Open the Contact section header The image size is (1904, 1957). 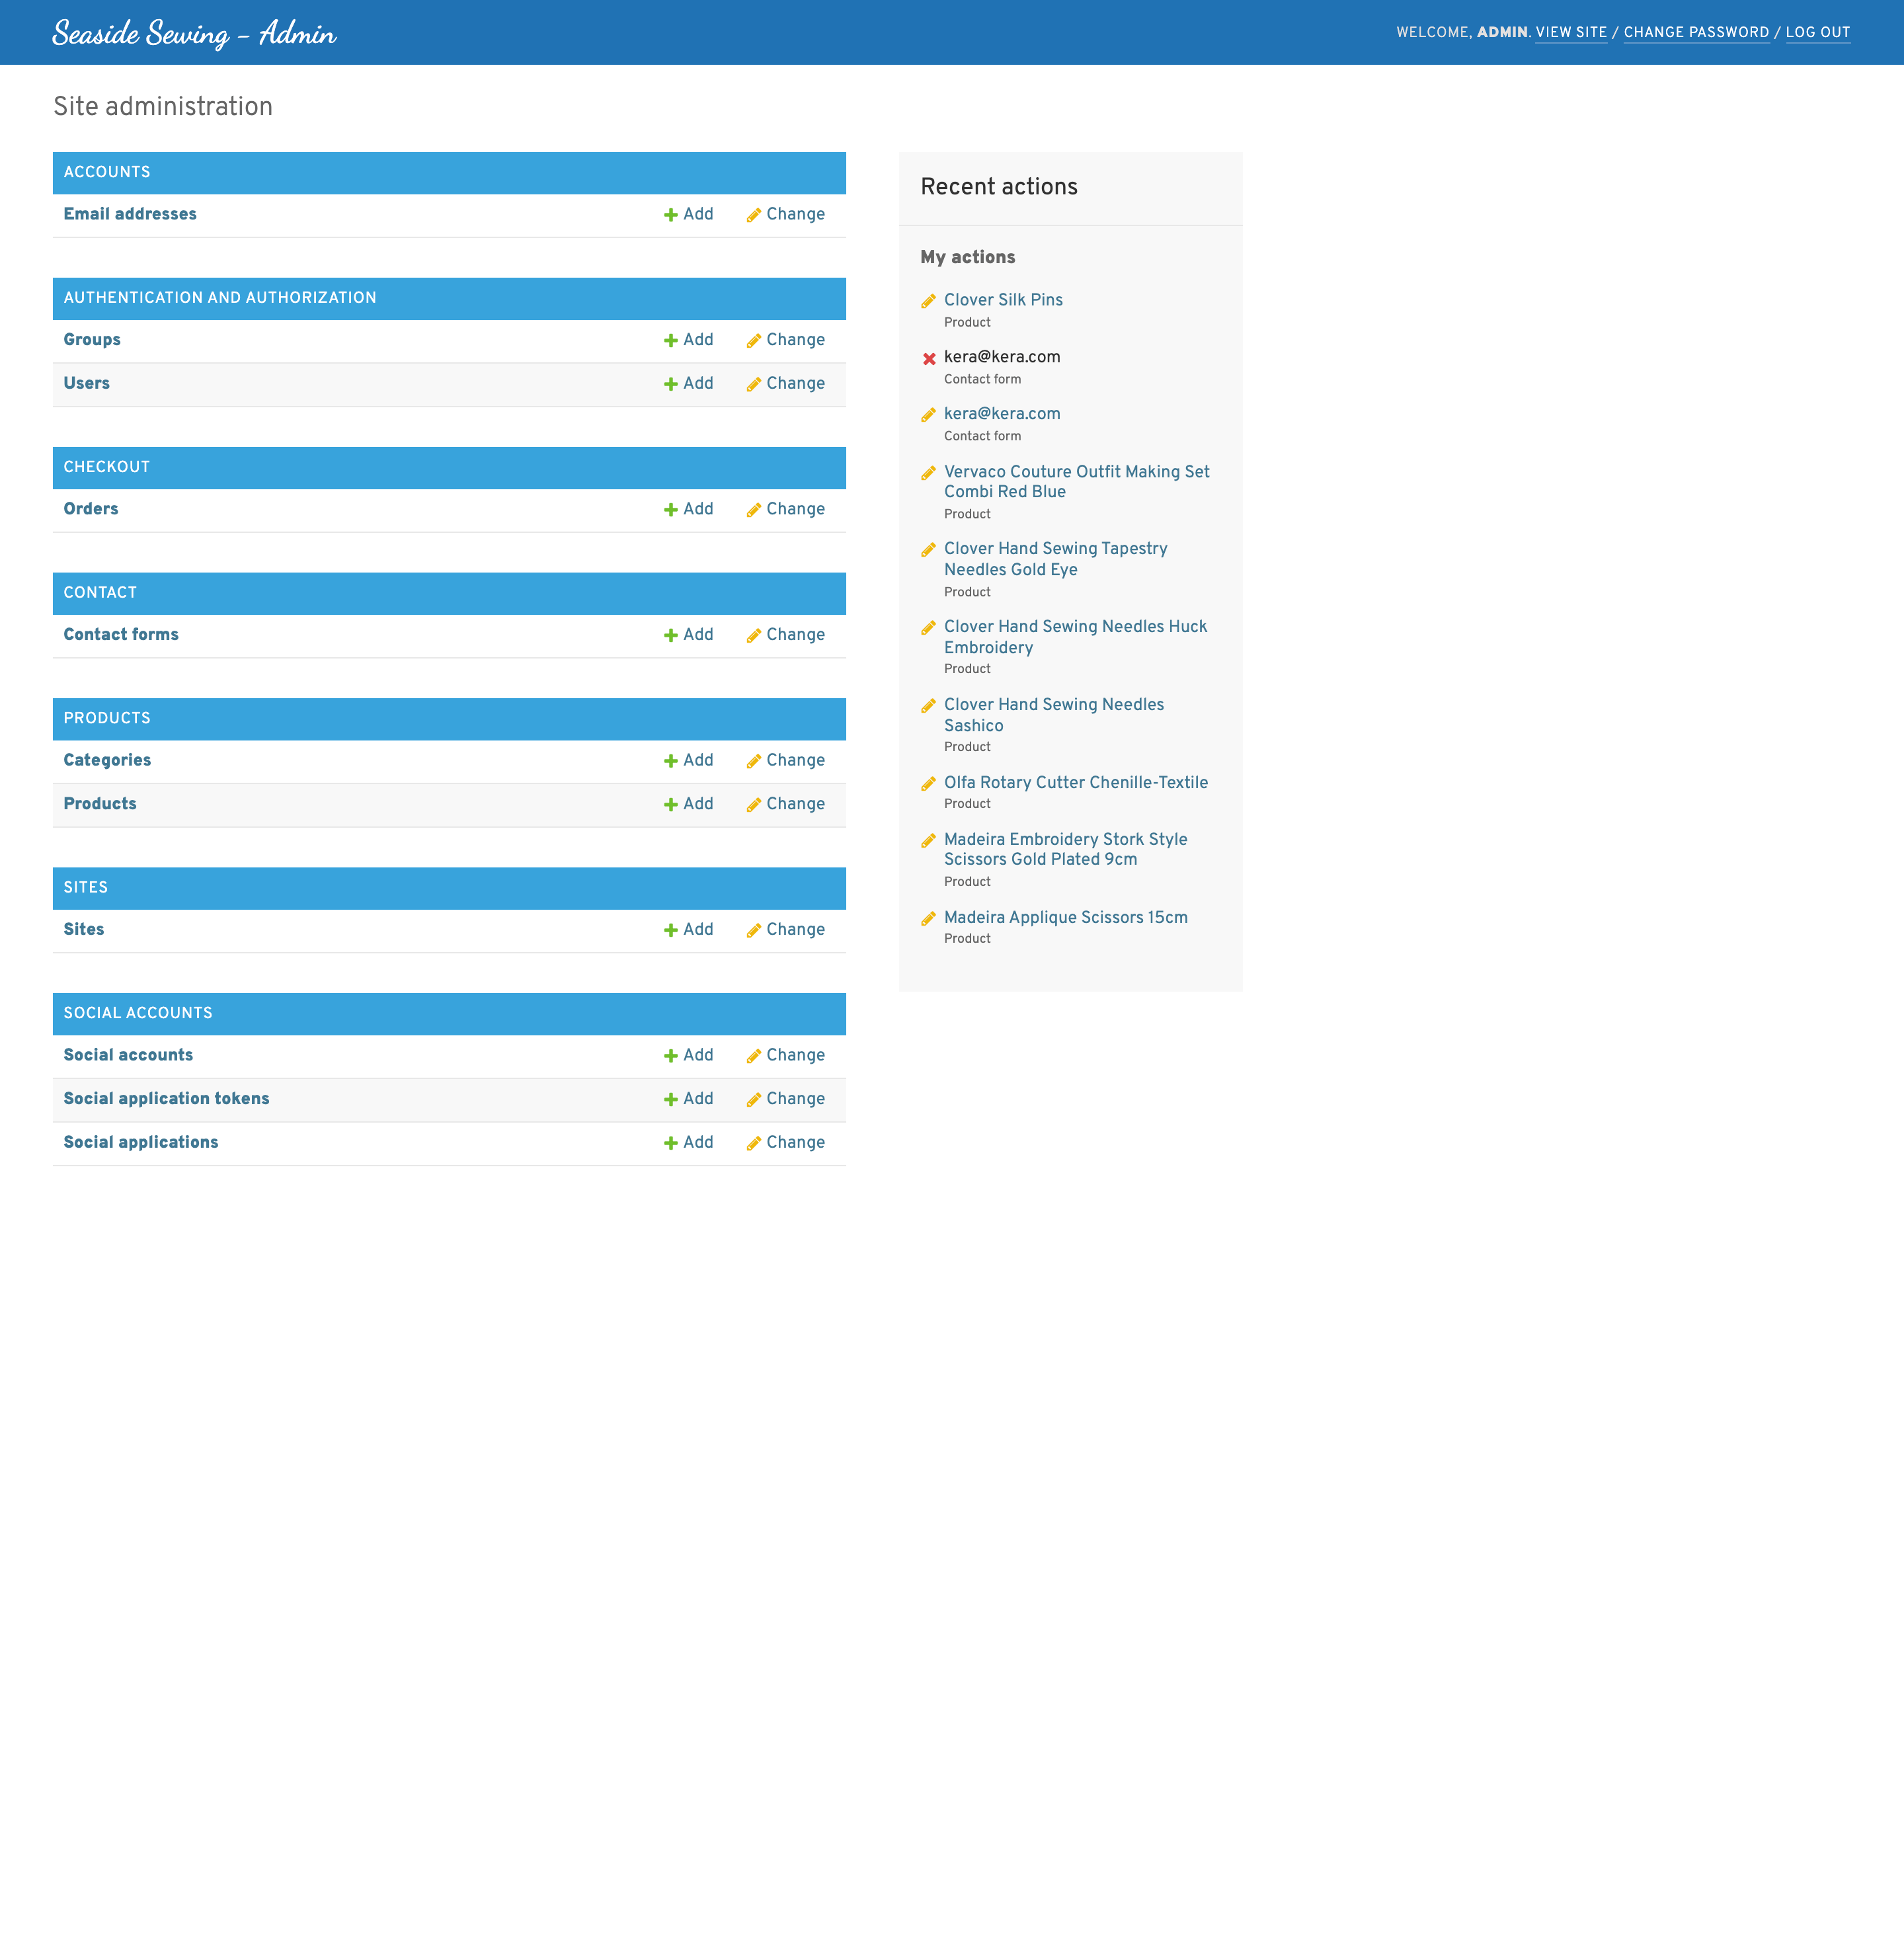pos(100,593)
